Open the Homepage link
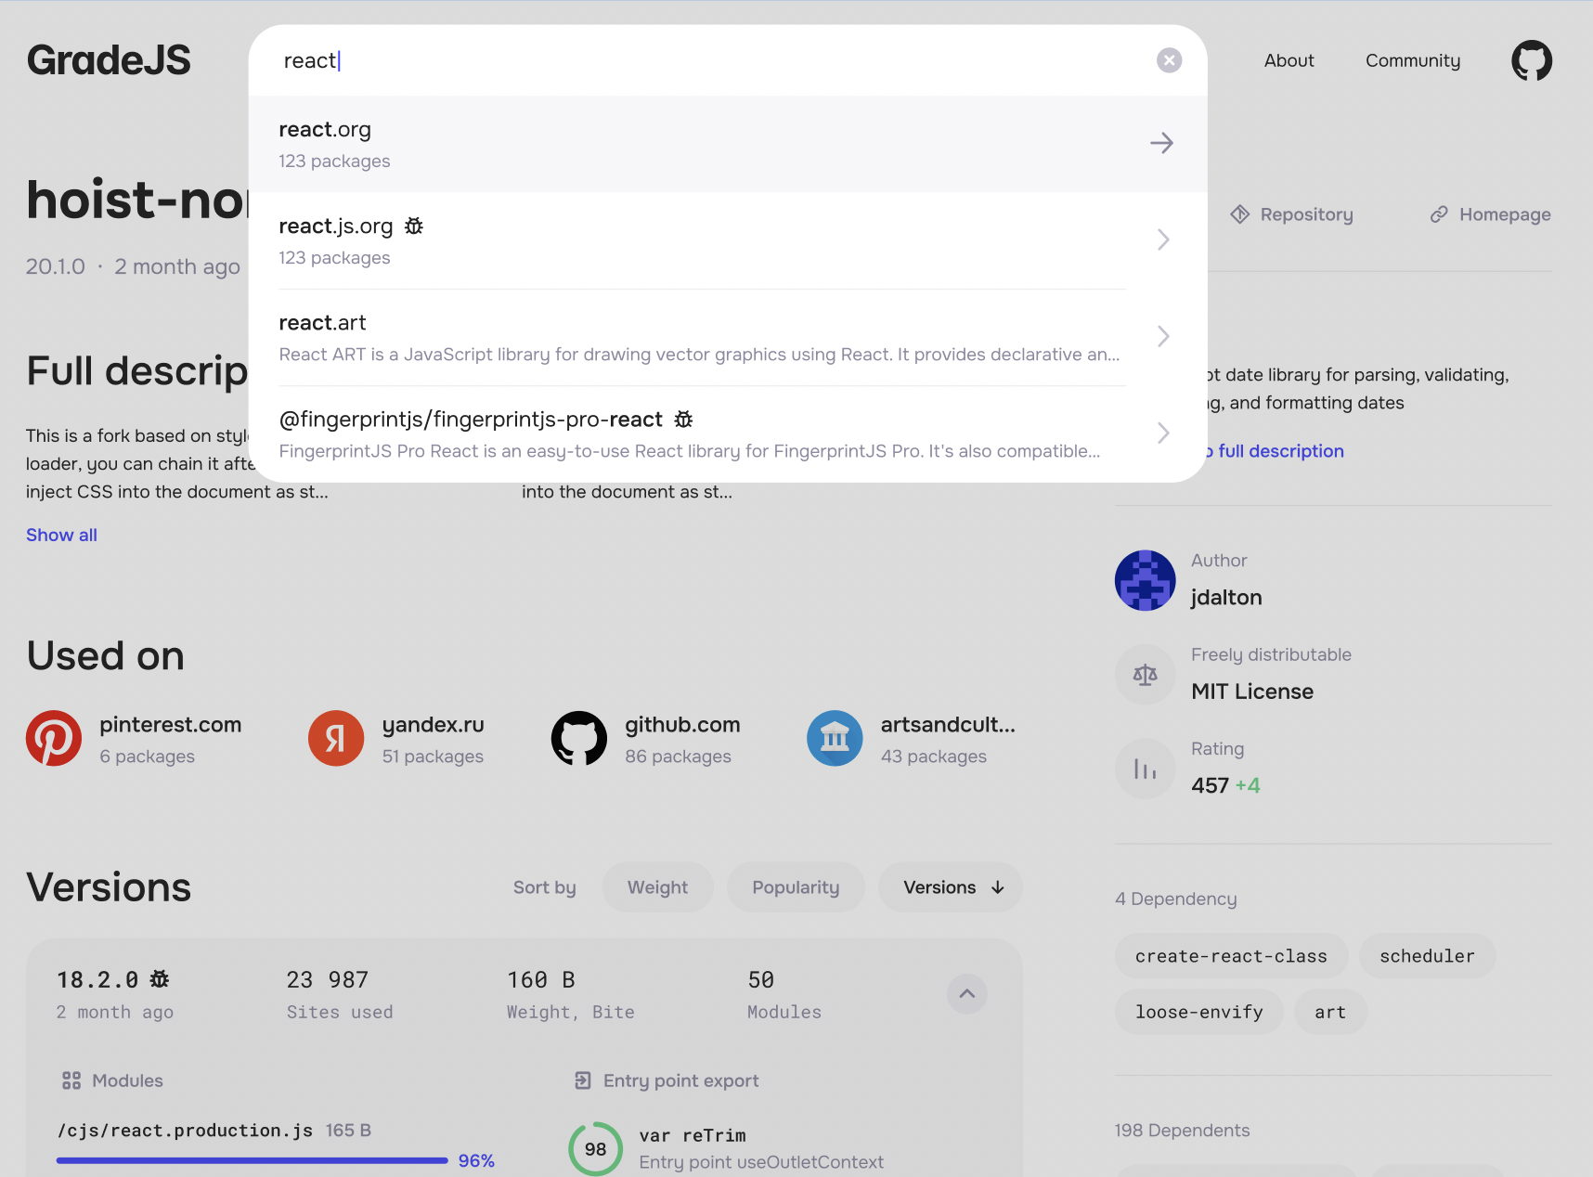The height and width of the screenshot is (1177, 1593). pyautogui.click(x=1490, y=214)
